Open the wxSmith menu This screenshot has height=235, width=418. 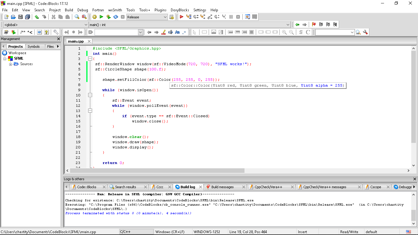click(x=115, y=10)
